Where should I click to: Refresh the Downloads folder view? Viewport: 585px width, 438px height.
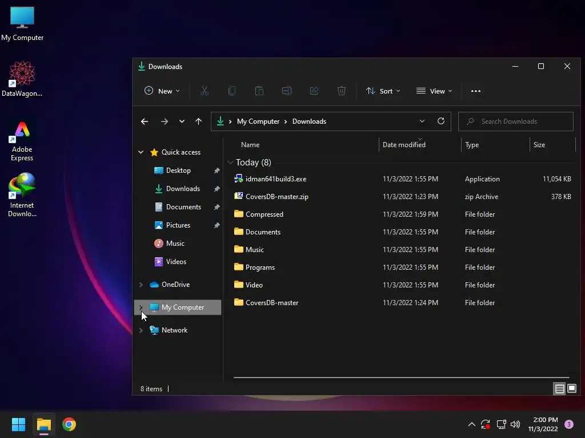pyautogui.click(x=441, y=121)
